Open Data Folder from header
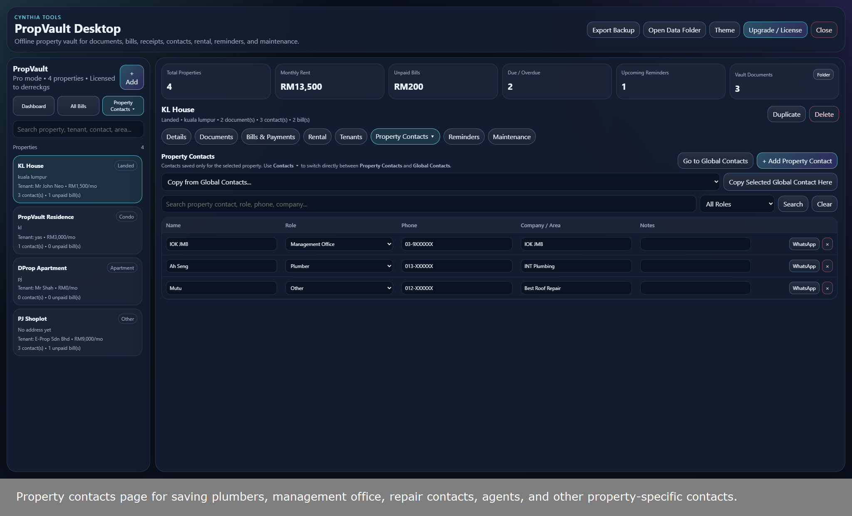 tap(674, 30)
